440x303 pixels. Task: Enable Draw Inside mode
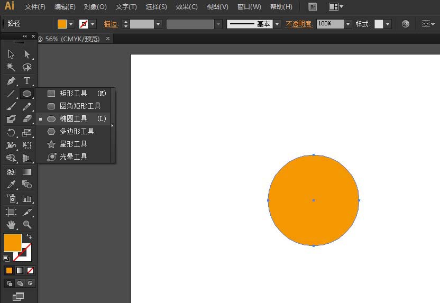(30, 283)
